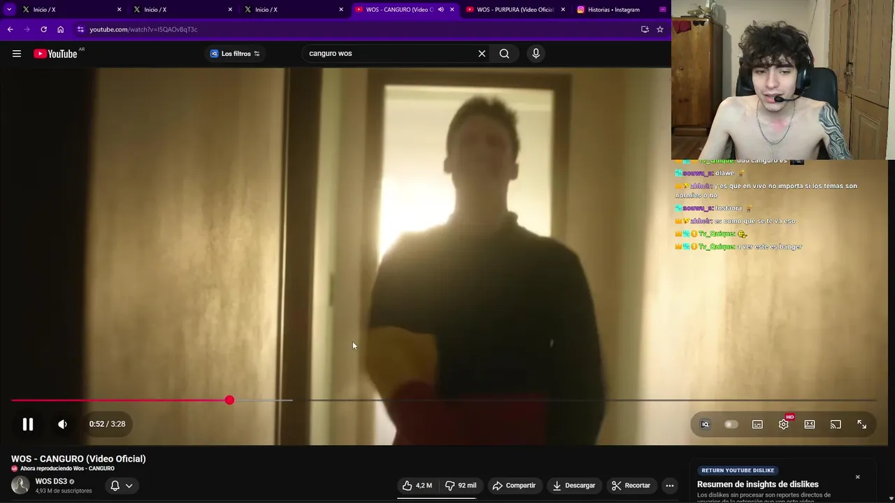Open the YouTube hamburger guide menu
895x503 pixels.
tap(17, 54)
